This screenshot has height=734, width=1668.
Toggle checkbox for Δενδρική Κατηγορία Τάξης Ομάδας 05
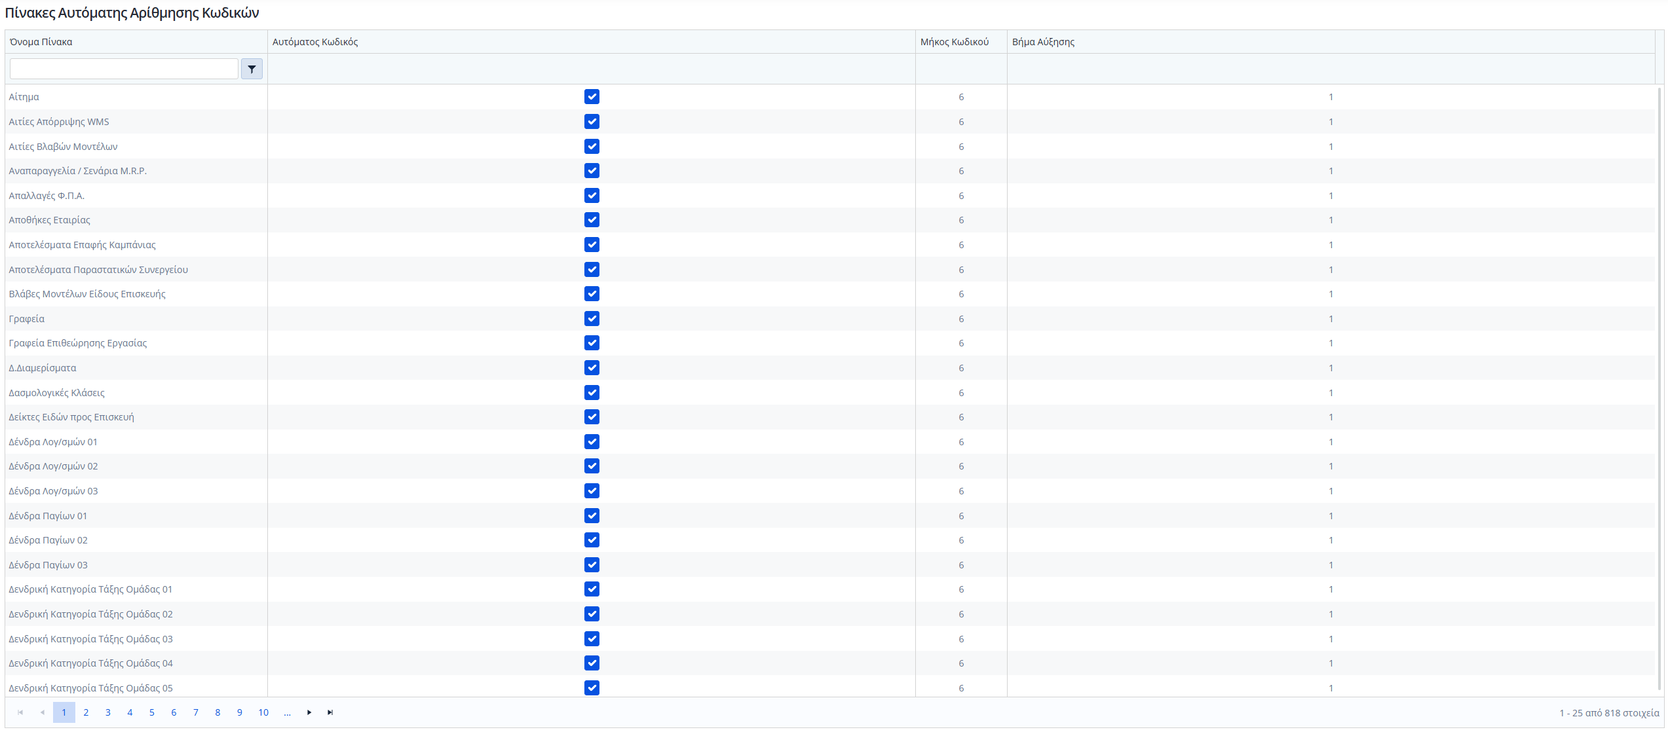pos(592,688)
